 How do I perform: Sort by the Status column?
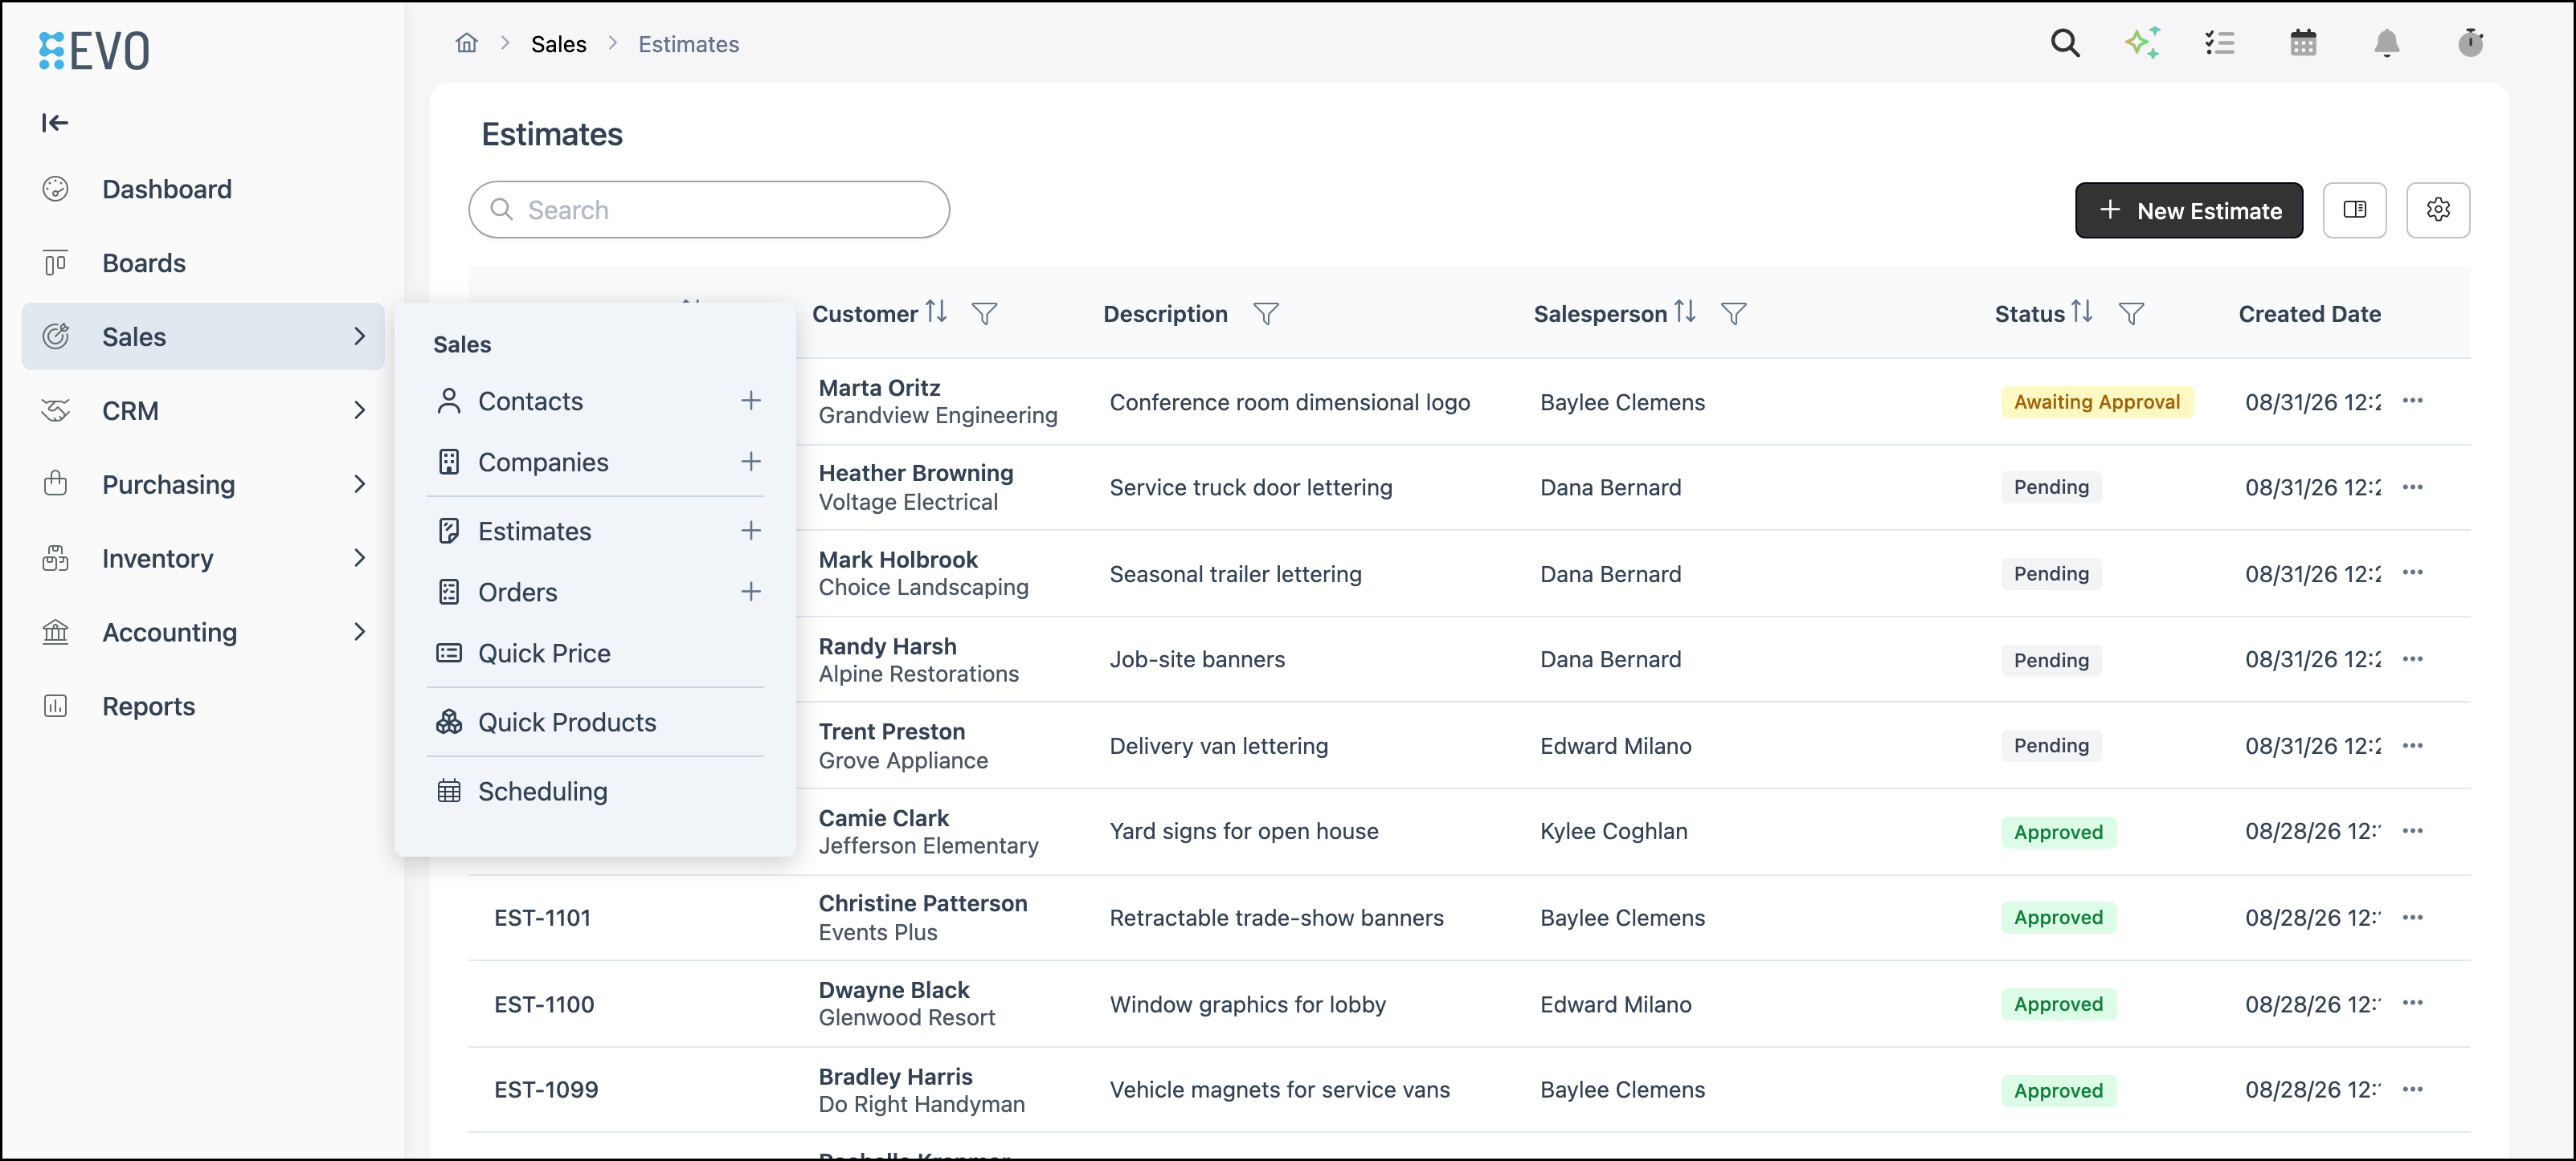pos(2082,312)
